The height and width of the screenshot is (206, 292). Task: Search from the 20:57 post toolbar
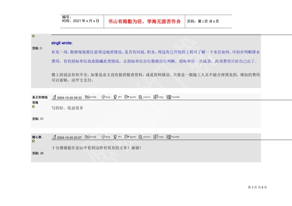[x=144, y=137]
